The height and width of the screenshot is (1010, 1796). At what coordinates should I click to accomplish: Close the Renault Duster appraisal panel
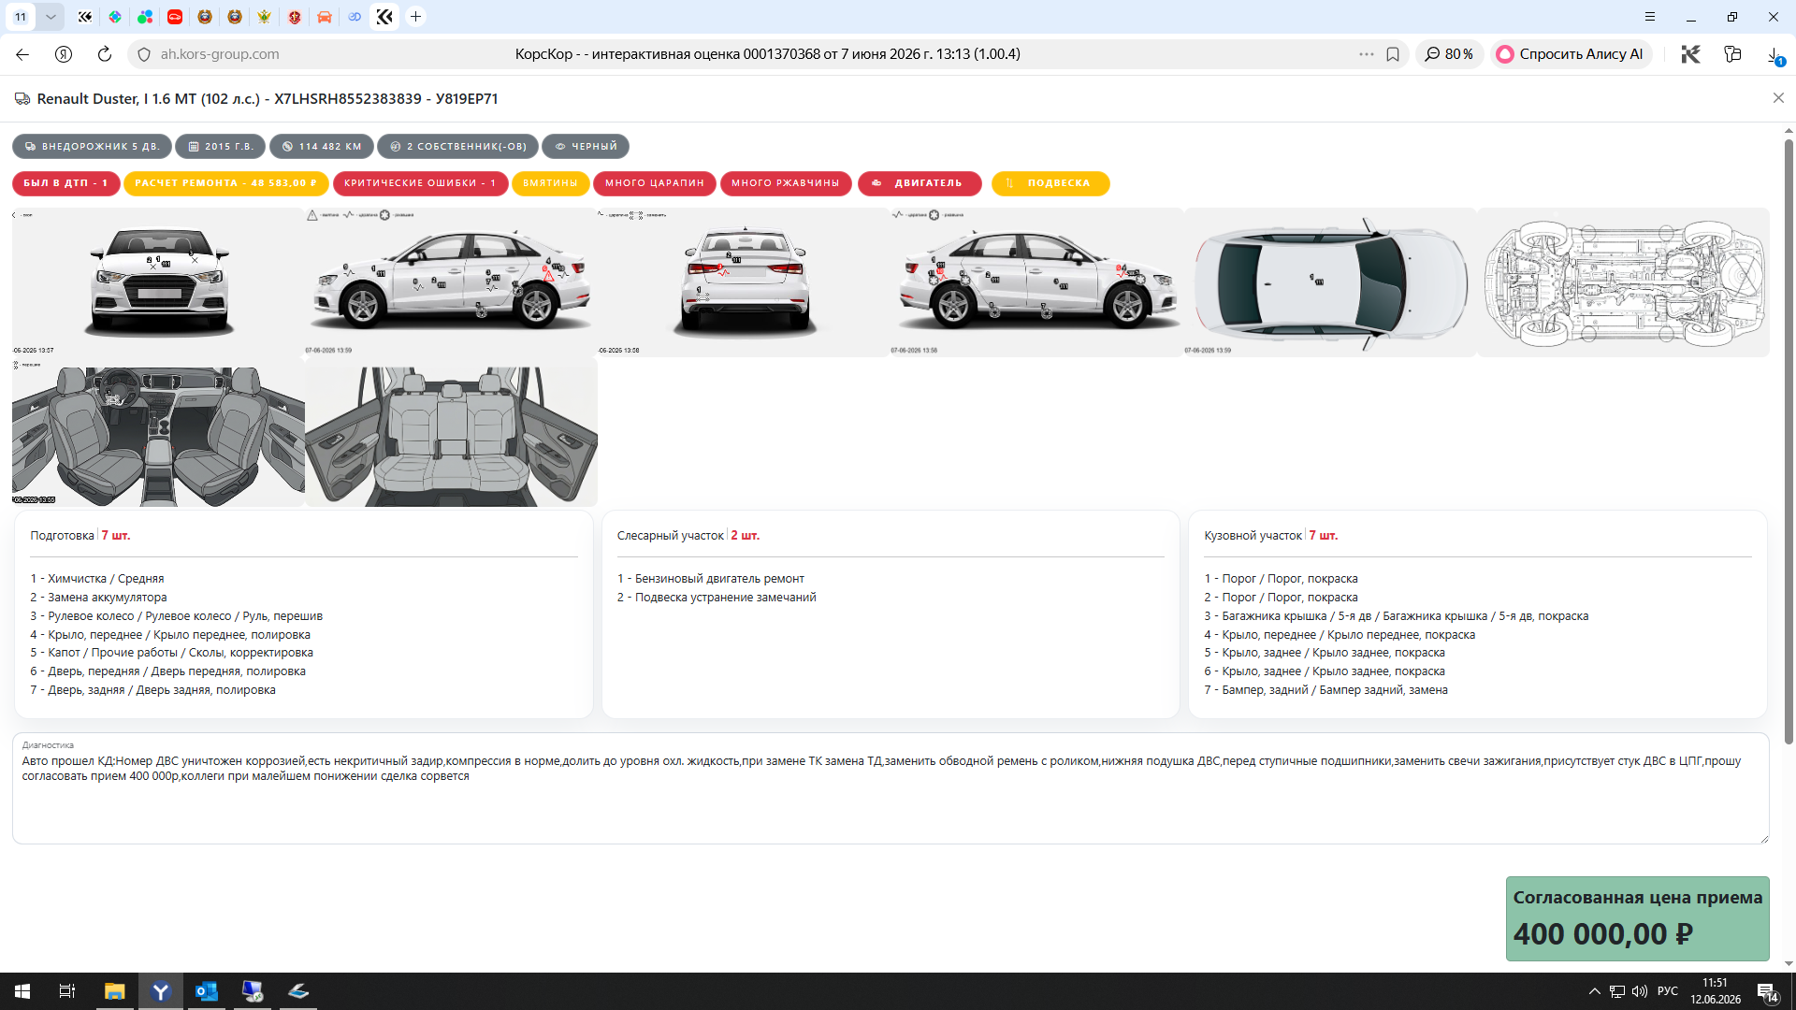click(1778, 98)
